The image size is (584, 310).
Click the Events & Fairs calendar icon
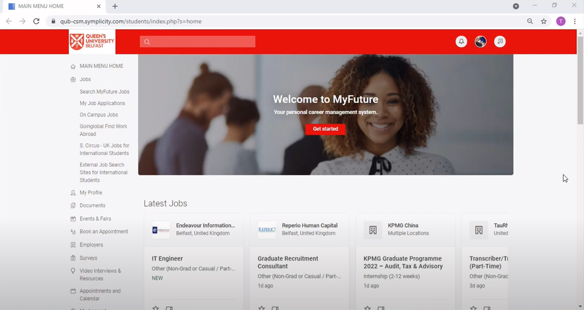(x=73, y=219)
